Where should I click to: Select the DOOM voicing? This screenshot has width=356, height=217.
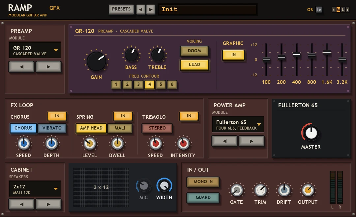(x=194, y=51)
